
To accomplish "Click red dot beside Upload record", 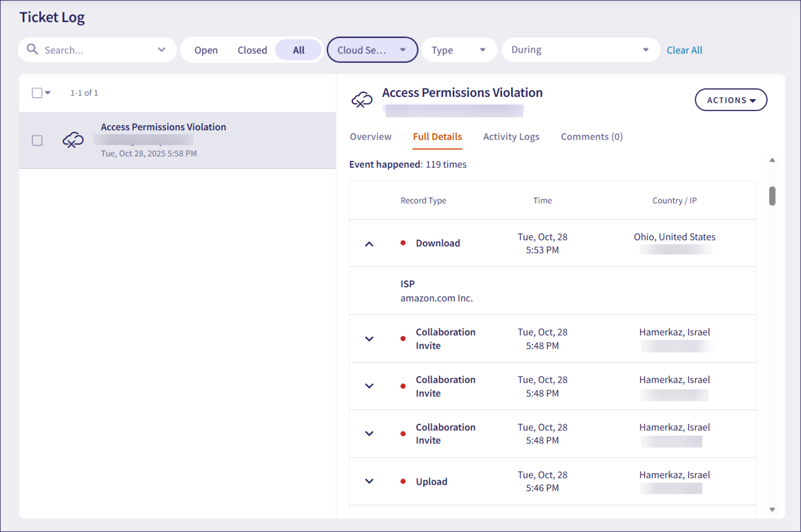I will pos(403,481).
